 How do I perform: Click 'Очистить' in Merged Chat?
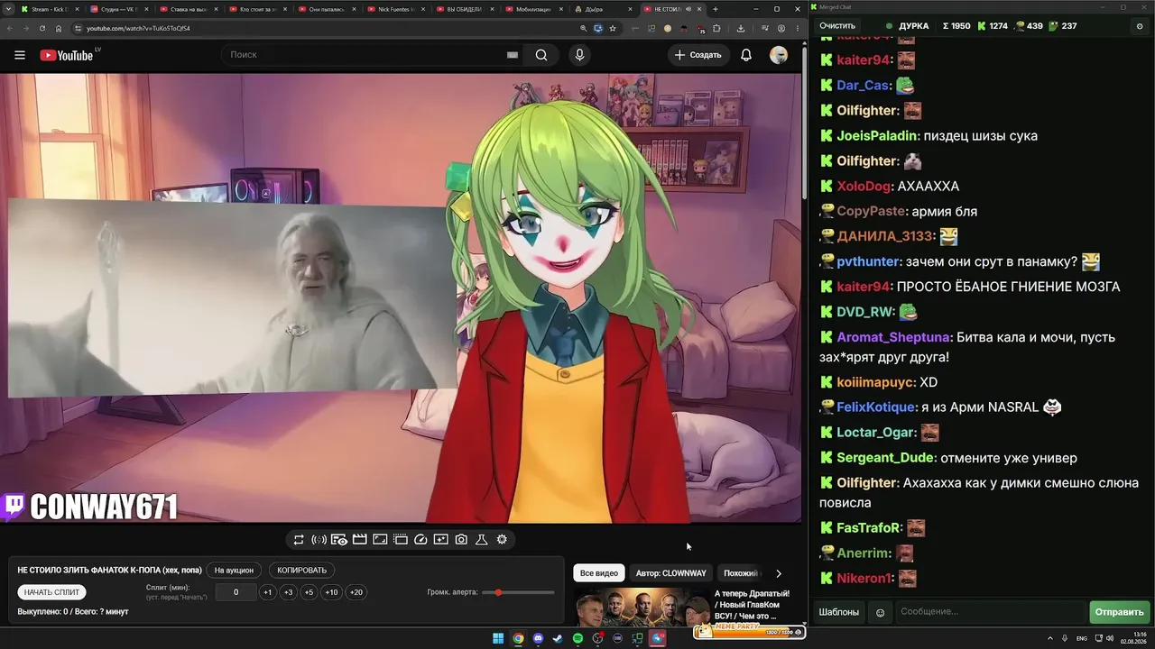pyautogui.click(x=837, y=26)
